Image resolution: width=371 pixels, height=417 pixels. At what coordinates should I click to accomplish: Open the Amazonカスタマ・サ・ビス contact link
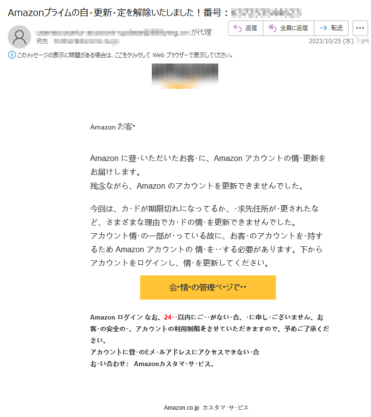174,364
